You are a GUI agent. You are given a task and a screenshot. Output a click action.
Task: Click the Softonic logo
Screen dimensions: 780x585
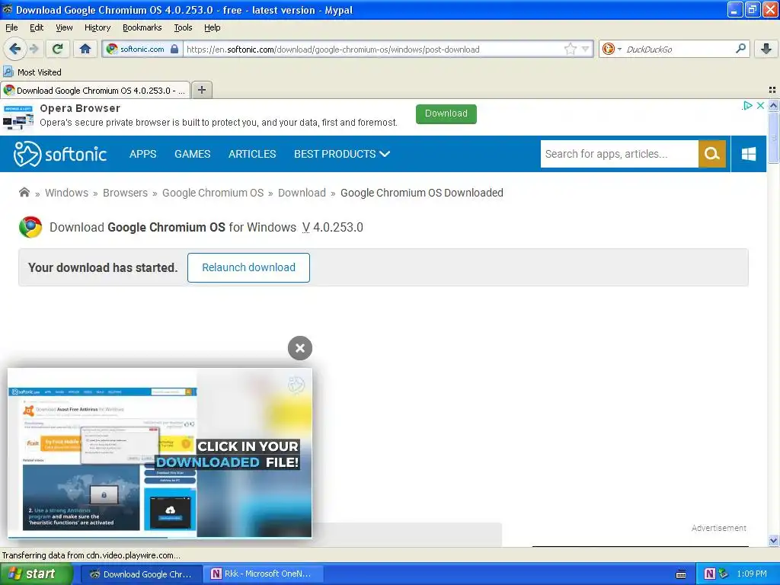60,154
